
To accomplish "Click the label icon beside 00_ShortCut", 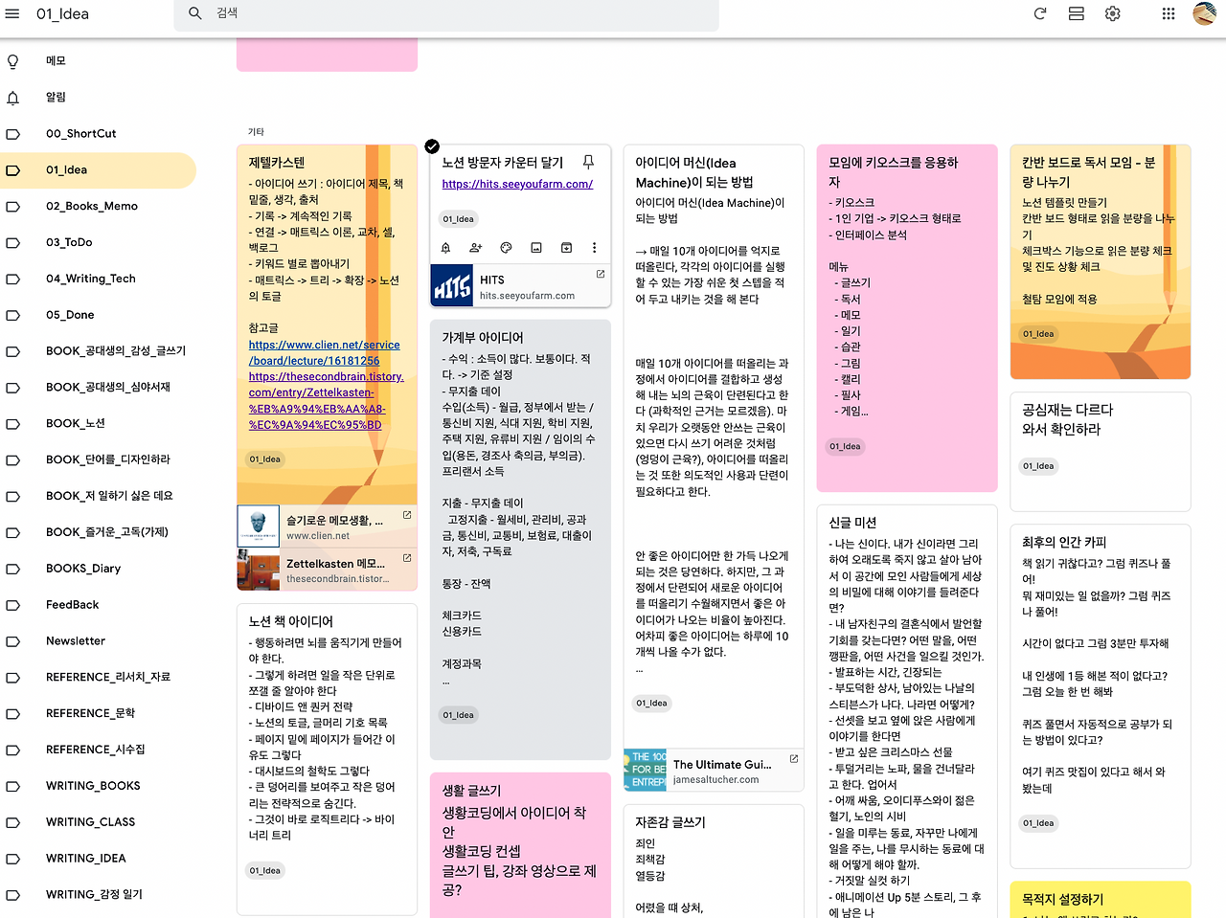I will coord(13,134).
